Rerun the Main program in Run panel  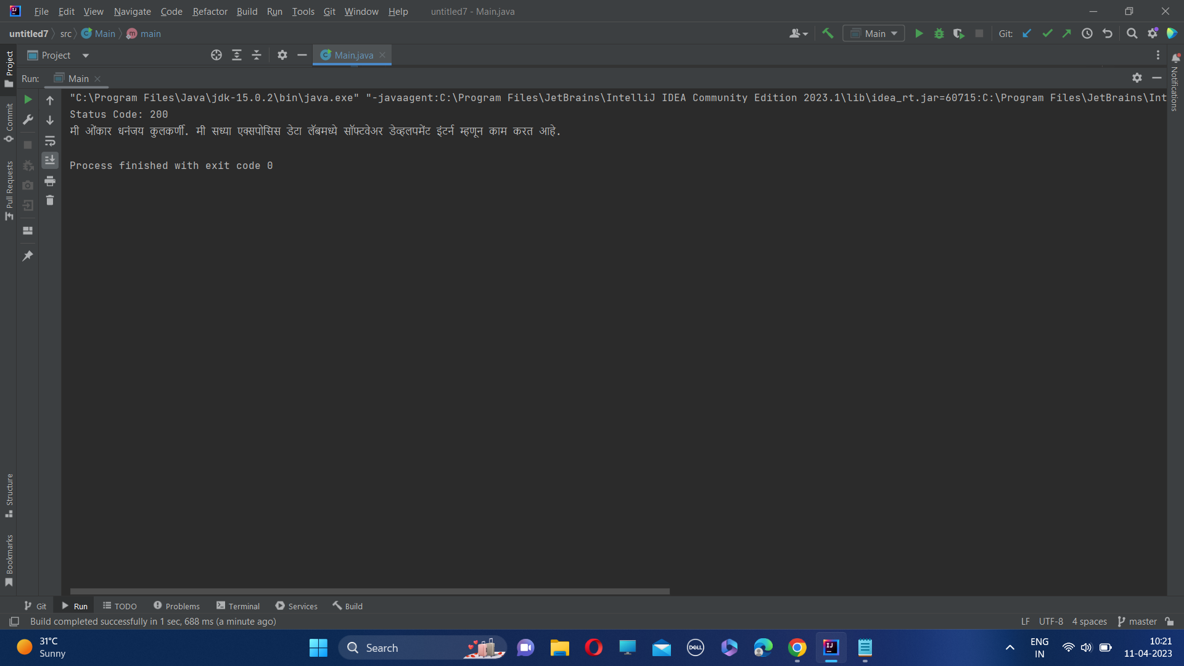[x=28, y=99]
